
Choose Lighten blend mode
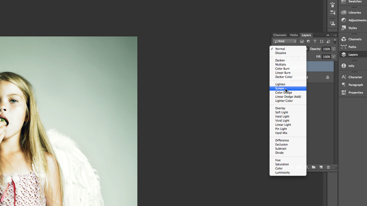coord(288,84)
